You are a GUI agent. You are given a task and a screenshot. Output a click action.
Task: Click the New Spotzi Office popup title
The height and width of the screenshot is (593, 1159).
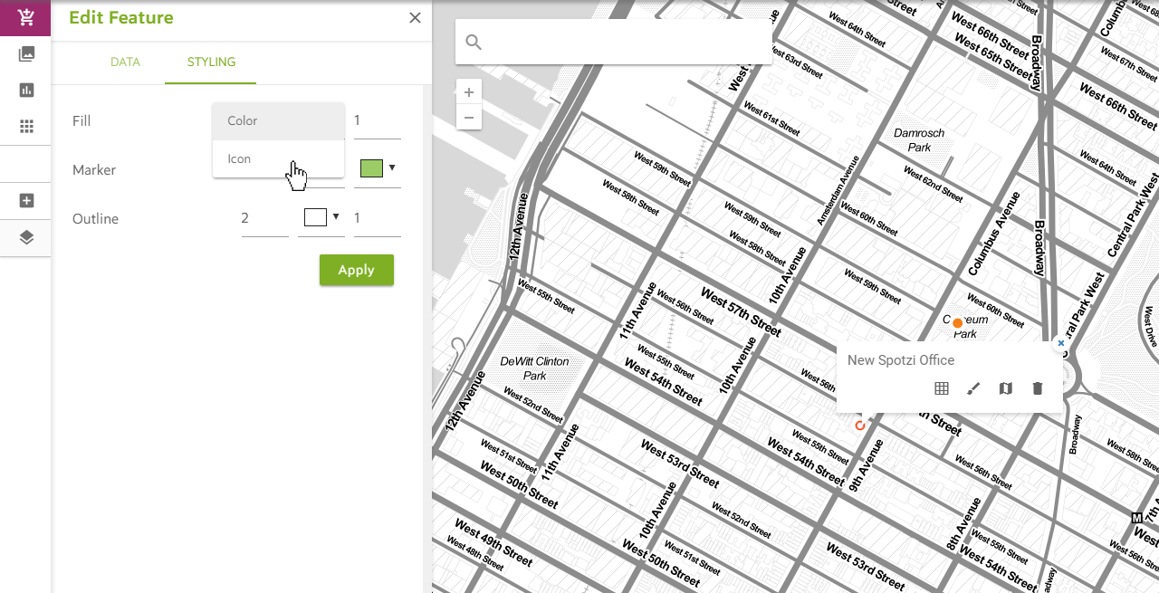(x=901, y=360)
